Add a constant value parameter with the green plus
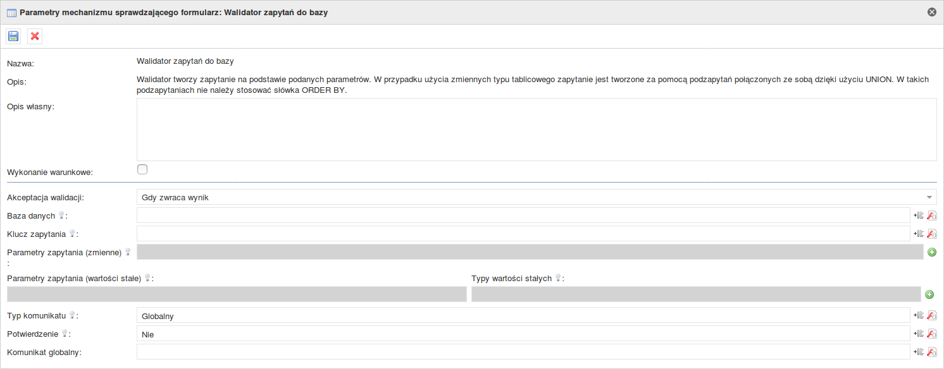This screenshot has height=369, width=944. point(929,294)
